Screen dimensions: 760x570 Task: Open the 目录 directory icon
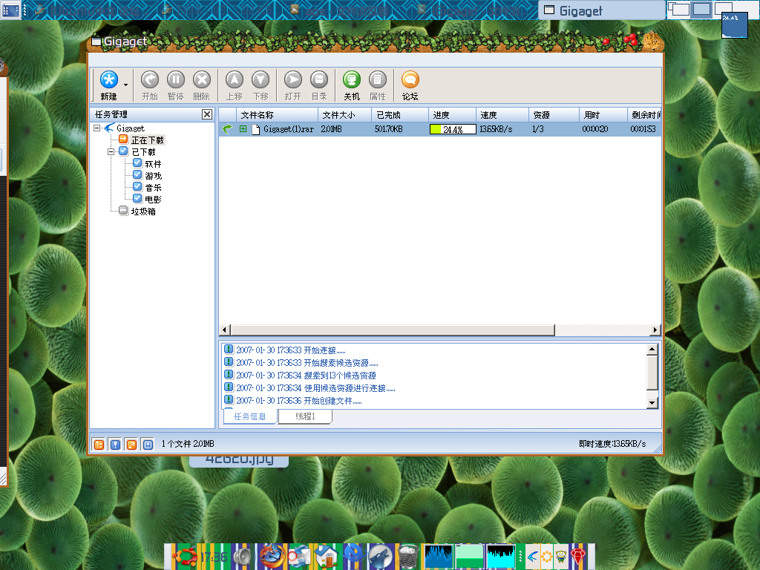coord(319,80)
